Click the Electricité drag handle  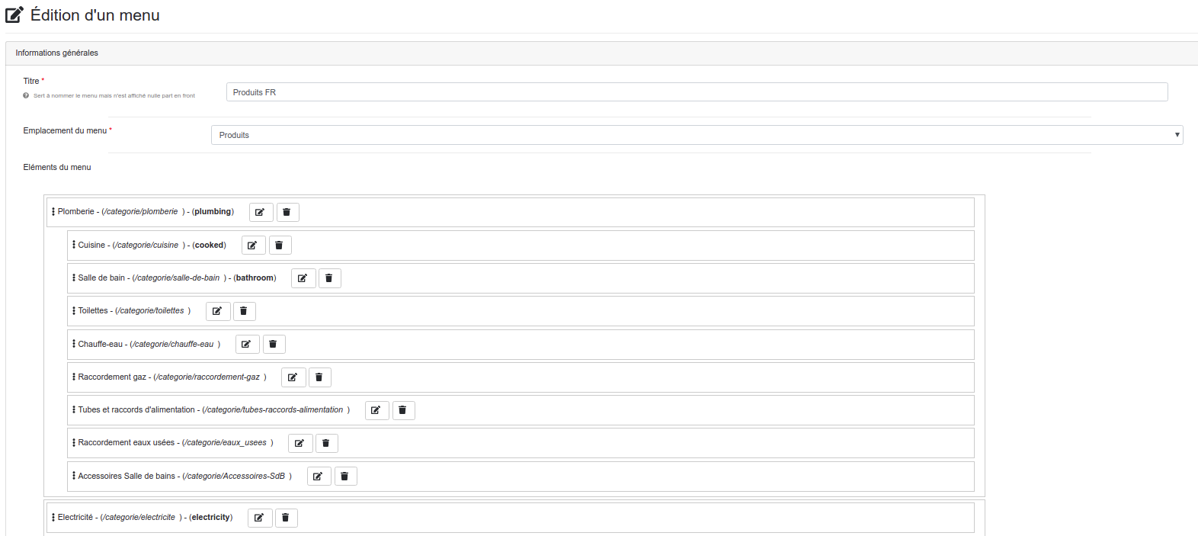53,518
